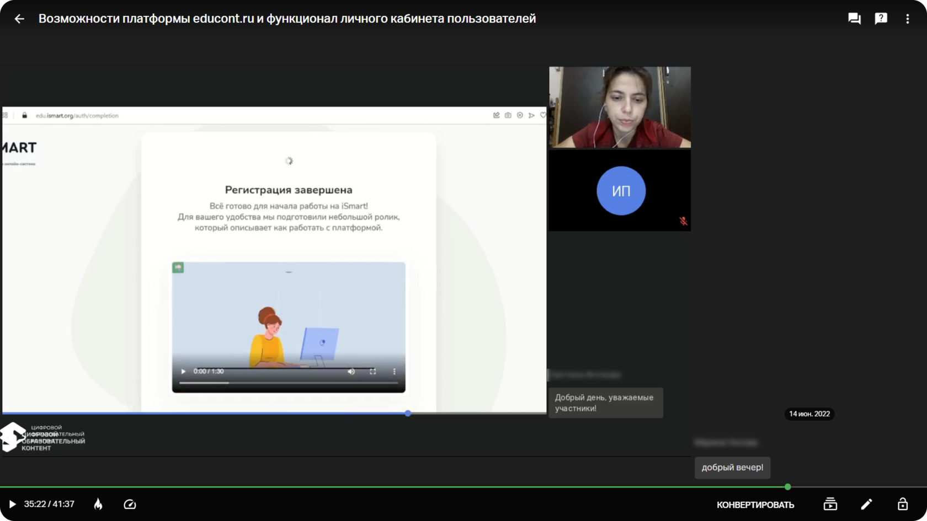Click the pencil edit icon
Screen dimensions: 927x521
[x=866, y=504]
